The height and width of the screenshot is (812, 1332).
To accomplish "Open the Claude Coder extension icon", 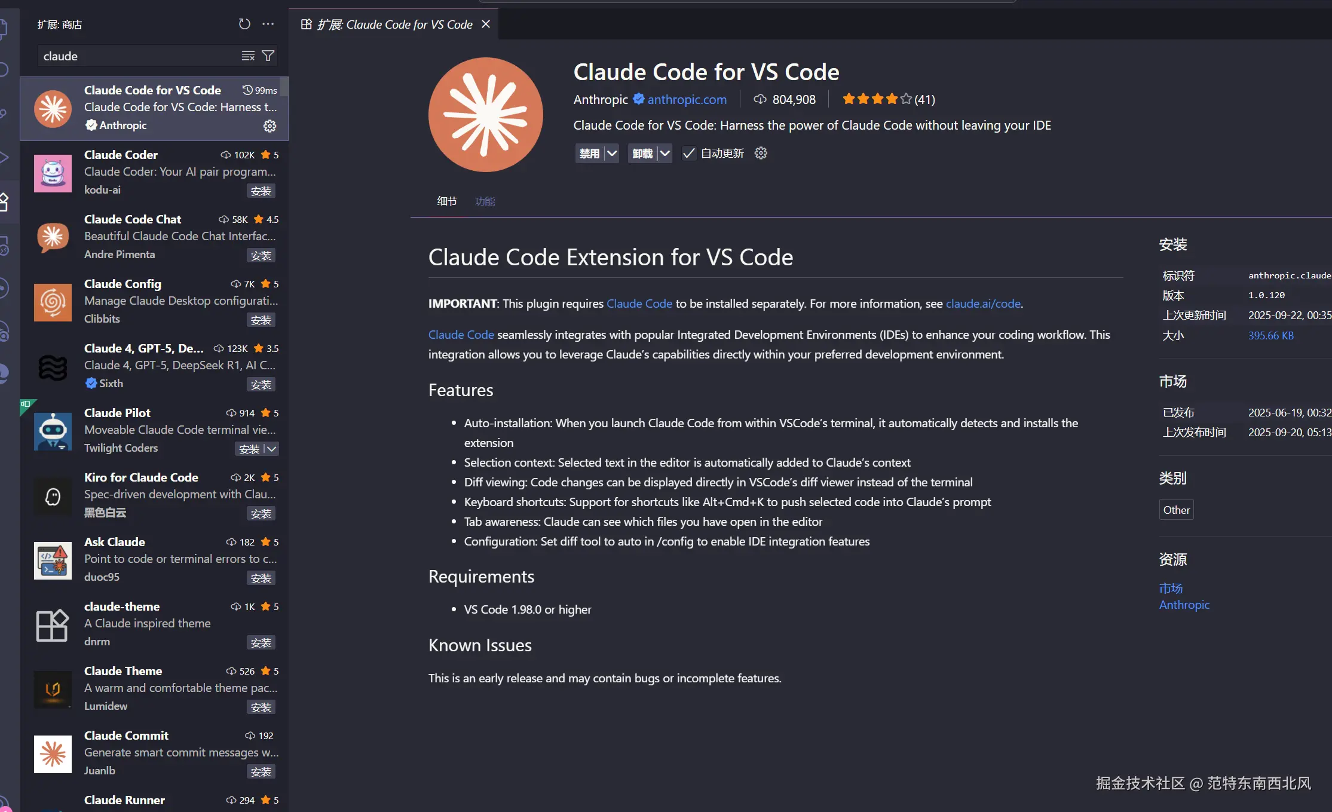I will coord(53,173).
